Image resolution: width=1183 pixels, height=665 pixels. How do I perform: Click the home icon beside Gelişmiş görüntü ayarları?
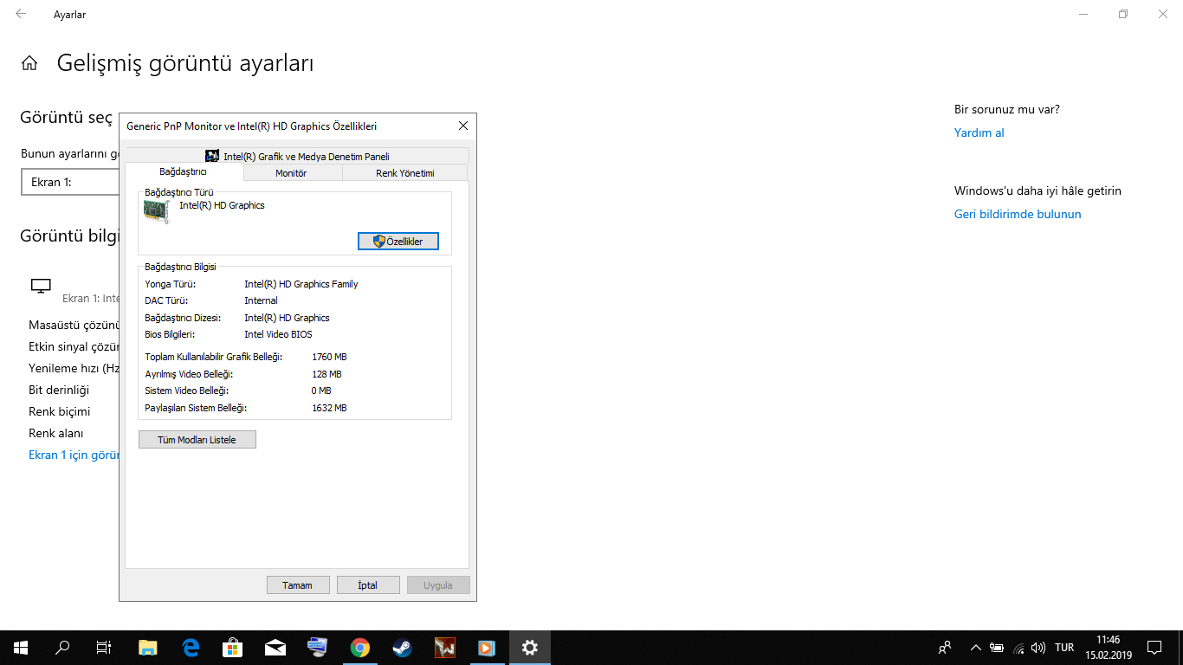pyautogui.click(x=29, y=63)
